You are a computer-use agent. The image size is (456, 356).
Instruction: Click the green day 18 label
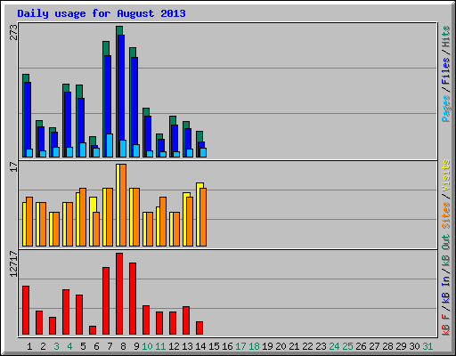click(x=254, y=346)
